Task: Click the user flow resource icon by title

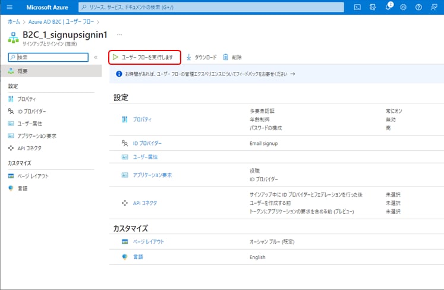Action: (13, 37)
